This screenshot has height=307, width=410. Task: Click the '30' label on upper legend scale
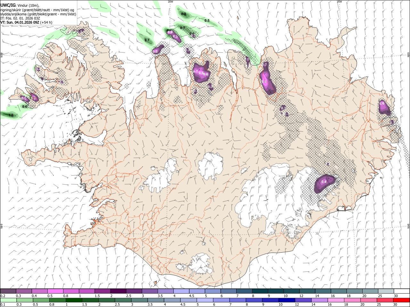pos(396,296)
